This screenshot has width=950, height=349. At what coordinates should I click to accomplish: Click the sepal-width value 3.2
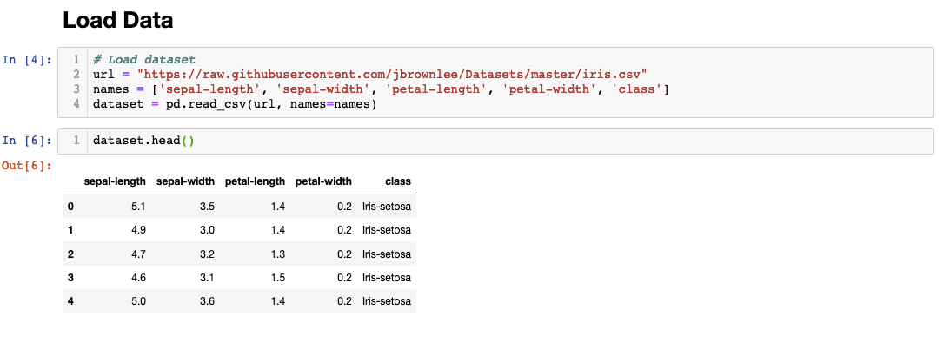pyautogui.click(x=207, y=254)
